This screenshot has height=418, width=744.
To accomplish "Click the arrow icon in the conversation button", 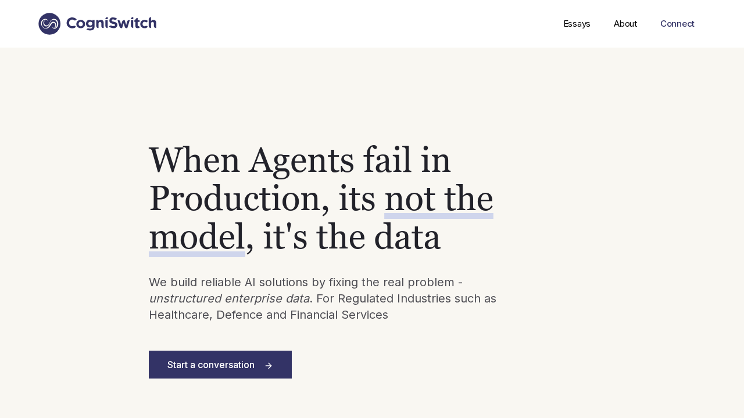I will [269, 366].
